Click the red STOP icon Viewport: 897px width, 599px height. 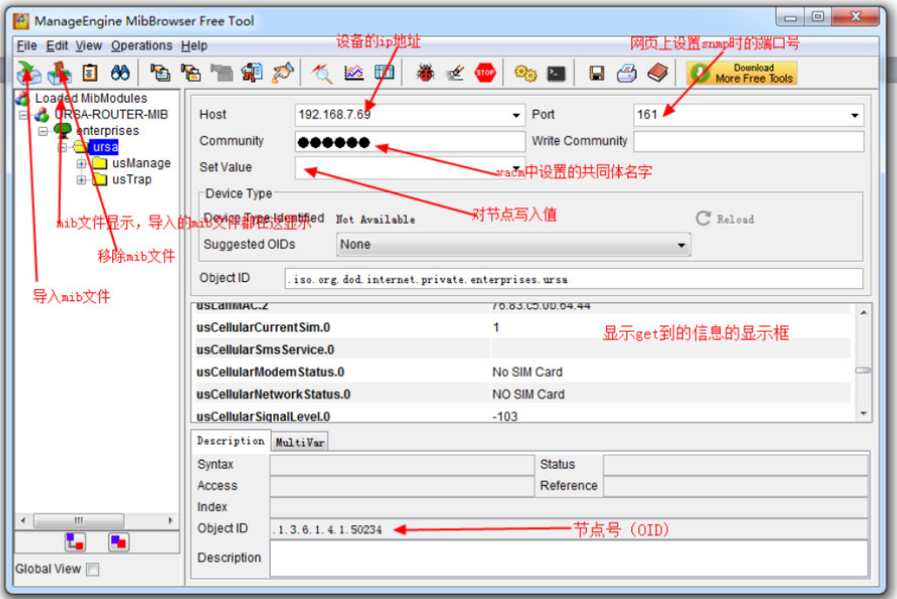click(x=485, y=72)
